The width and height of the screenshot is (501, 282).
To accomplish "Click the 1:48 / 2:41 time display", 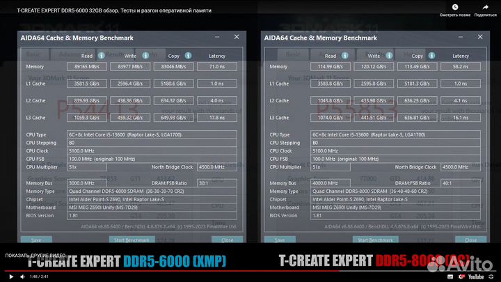I will (39, 276).
